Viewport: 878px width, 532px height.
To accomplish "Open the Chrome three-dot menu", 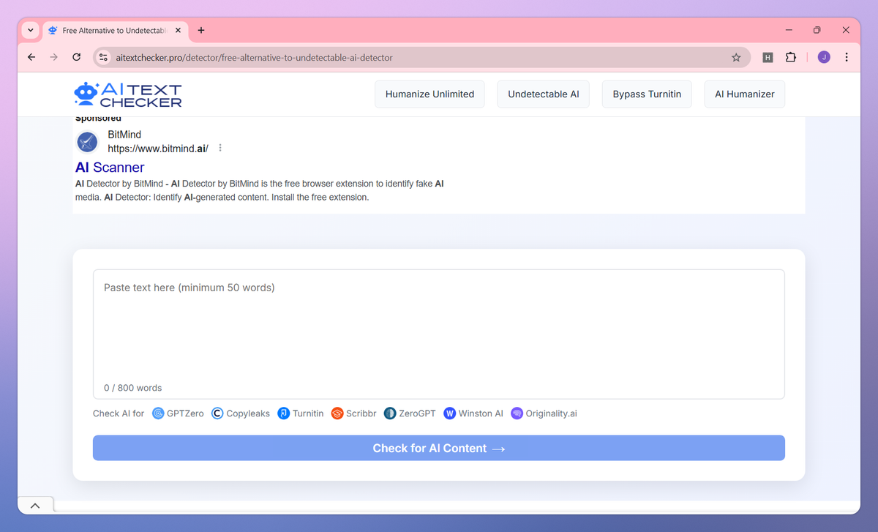I will click(847, 56).
